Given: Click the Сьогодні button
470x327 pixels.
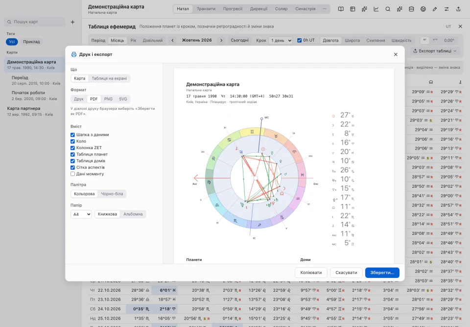Looking at the screenshot, I should 239,40.
